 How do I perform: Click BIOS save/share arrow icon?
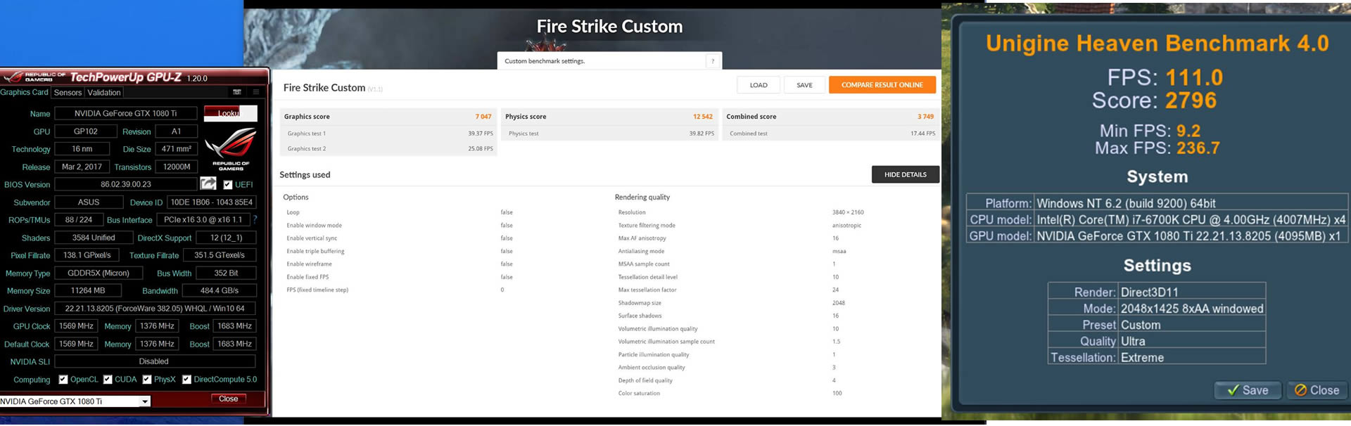point(208,184)
